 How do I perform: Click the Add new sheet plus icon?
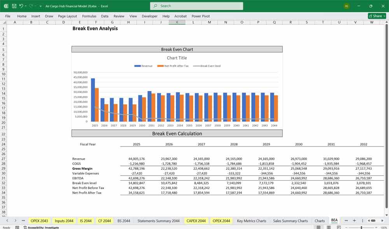(354, 220)
